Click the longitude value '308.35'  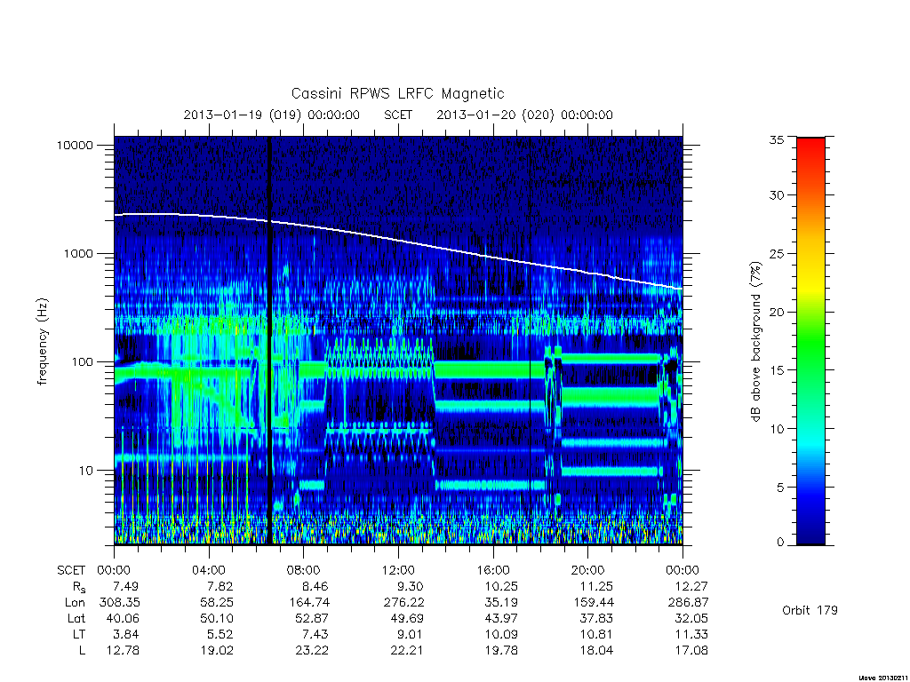click(x=120, y=603)
